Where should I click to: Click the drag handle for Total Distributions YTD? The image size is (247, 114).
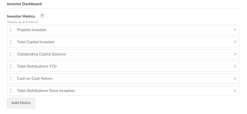[11, 66]
